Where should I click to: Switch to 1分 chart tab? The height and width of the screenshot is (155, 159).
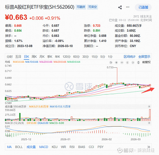pyautogui.click(x=110, y=57)
